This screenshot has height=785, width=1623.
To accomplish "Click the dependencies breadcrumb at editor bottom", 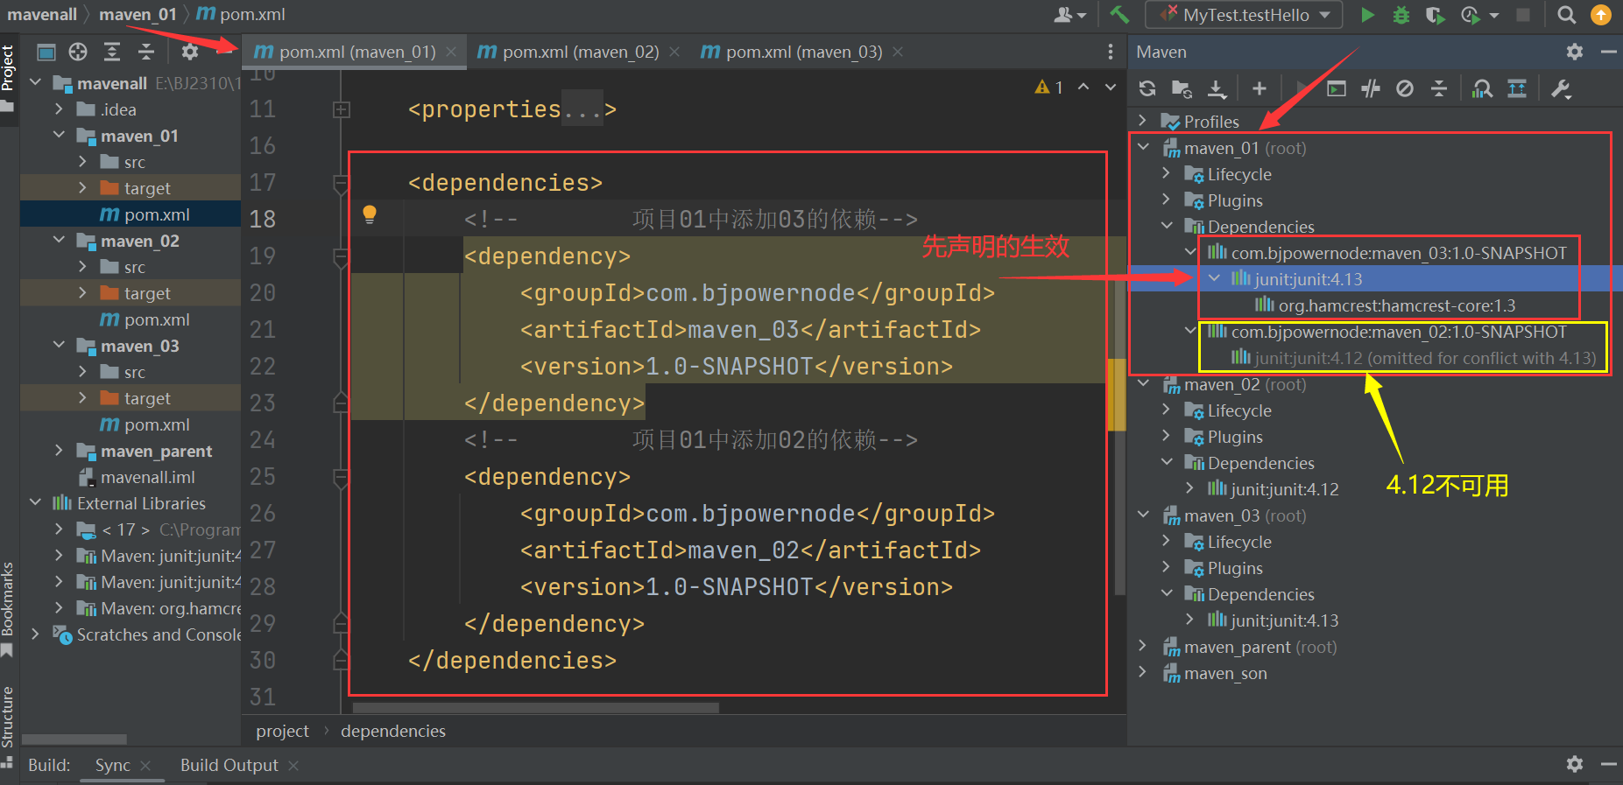I will [x=393, y=731].
